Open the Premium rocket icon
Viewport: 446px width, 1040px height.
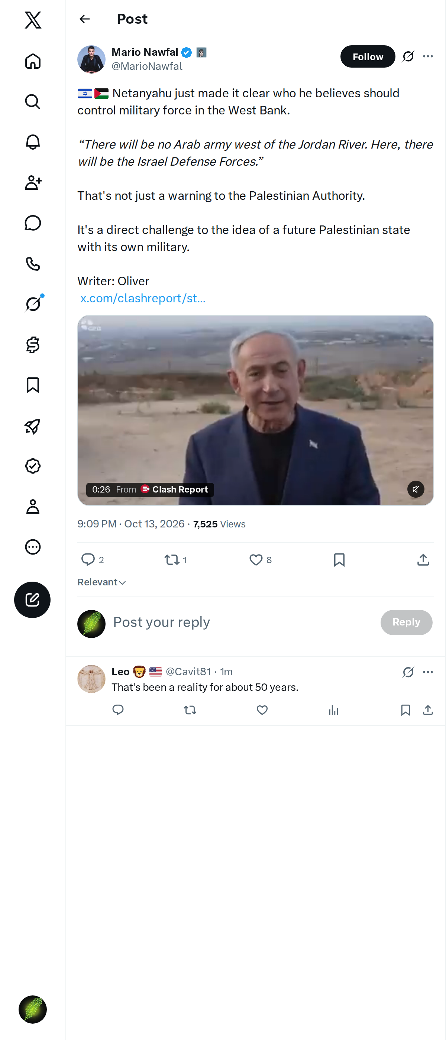[x=33, y=426]
